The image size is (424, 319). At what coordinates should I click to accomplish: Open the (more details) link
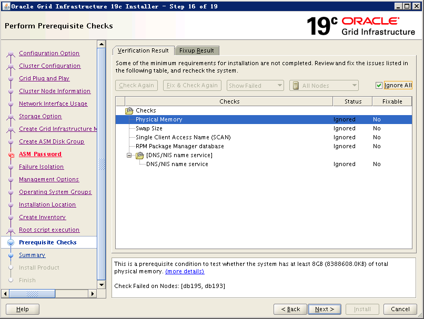[185, 271]
